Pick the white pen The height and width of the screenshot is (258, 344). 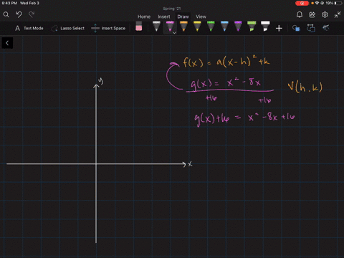point(156,27)
